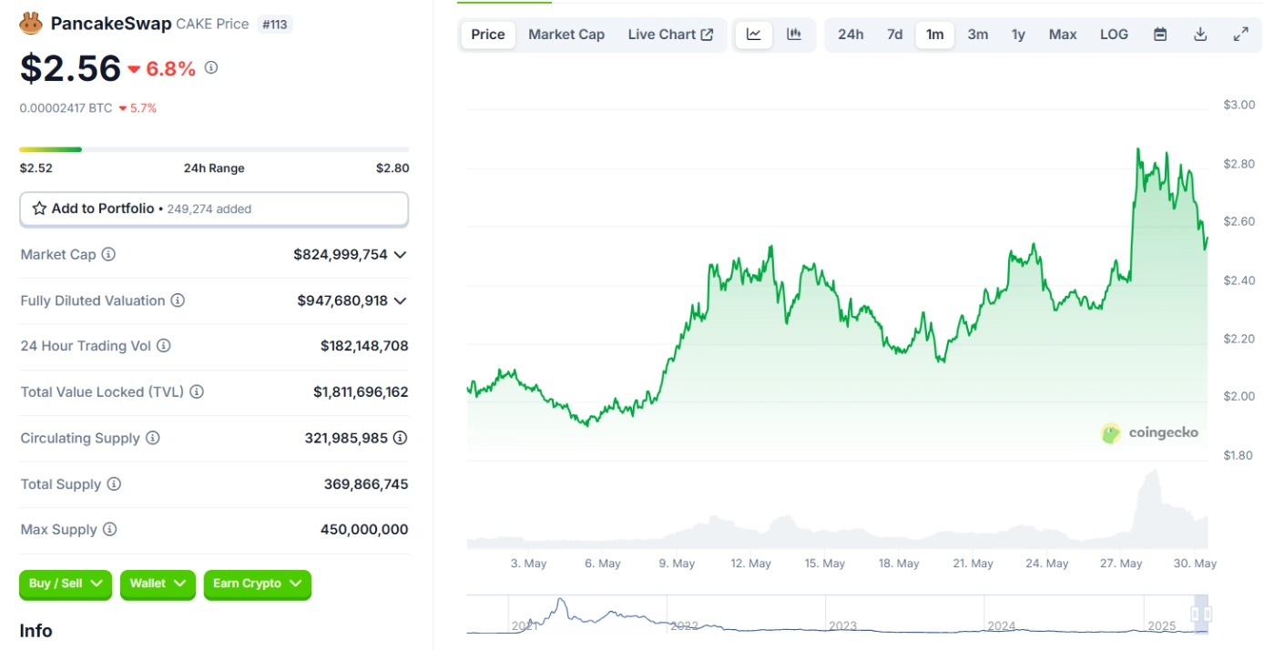
Task: Click the $1,811,696,162 TVL value
Action: (361, 392)
